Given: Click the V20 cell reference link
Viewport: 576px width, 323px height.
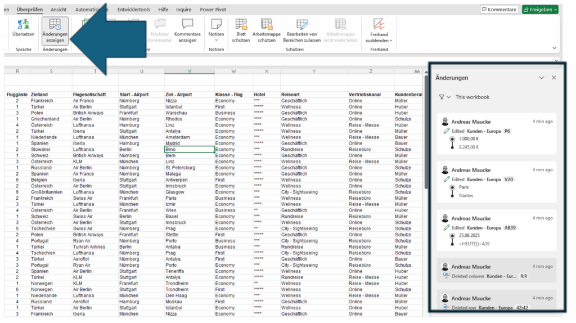Looking at the screenshot, I should (x=508, y=180).
